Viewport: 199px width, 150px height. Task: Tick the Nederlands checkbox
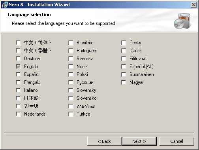click(18, 114)
